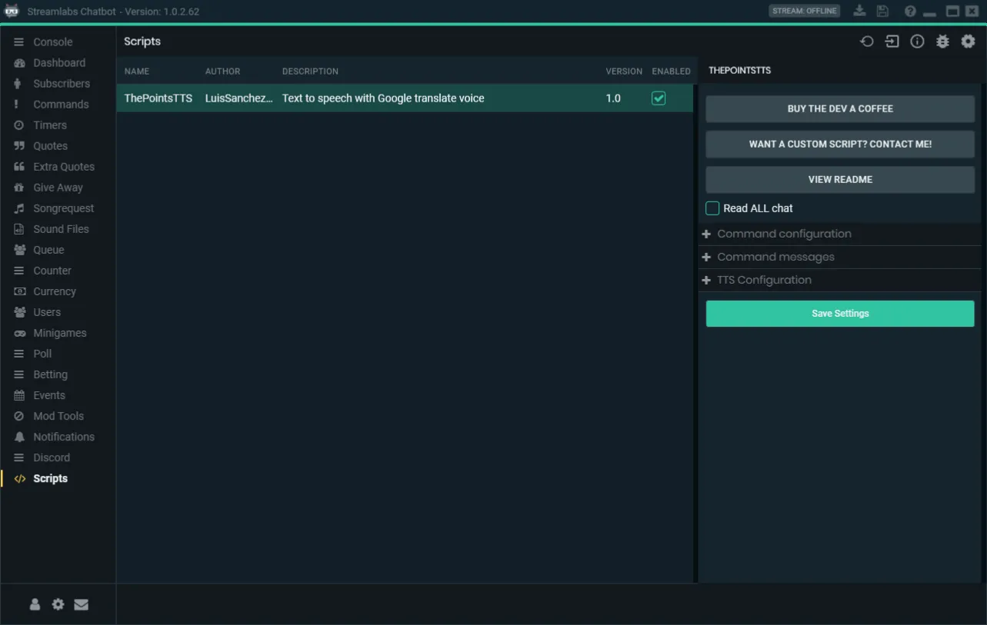Viewport: 987px width, 625px height.
Task: Select the ThePointsTTS script row
Action: tap(405, 98)
